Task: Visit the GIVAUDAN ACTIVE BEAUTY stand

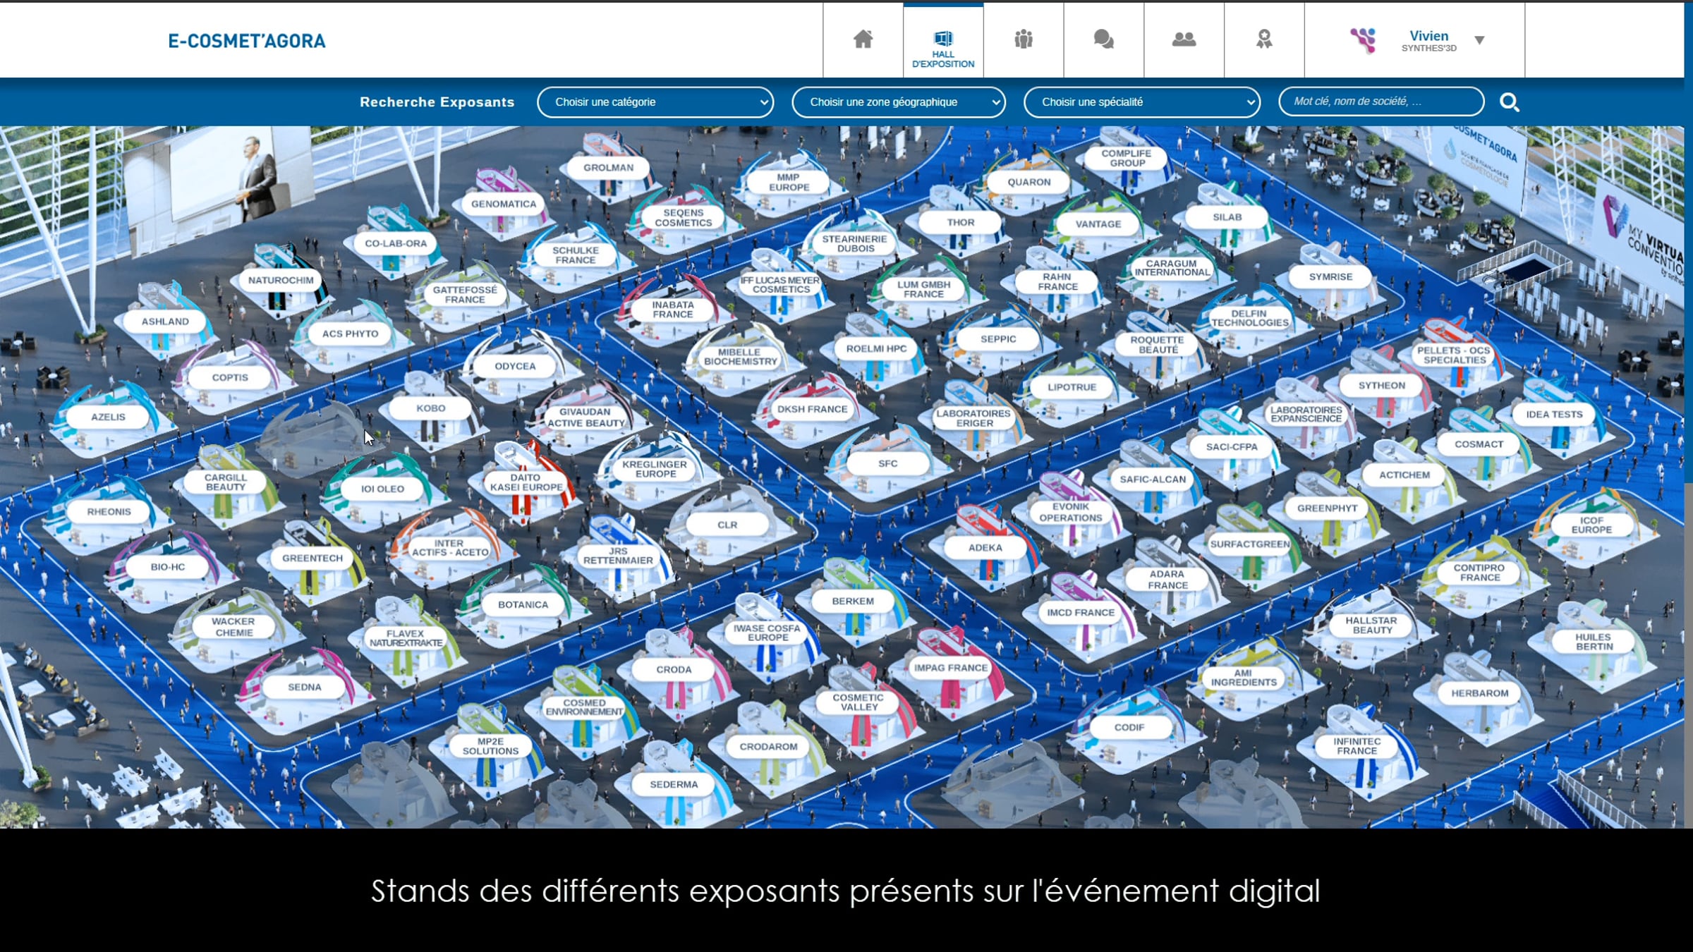Action: click(x=586, y=417)
